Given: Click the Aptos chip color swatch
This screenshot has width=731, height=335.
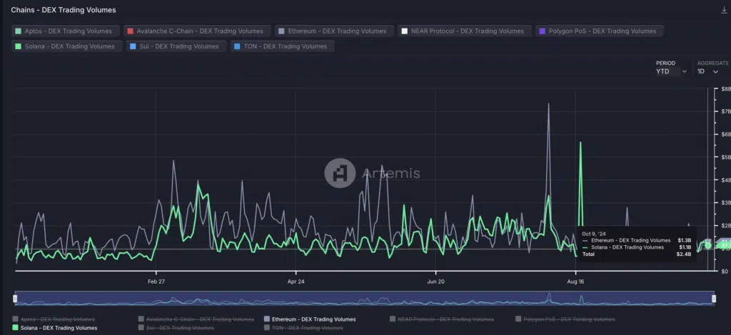Looking at the screenshot, I should pyautogui.click(x=18, y=31).
